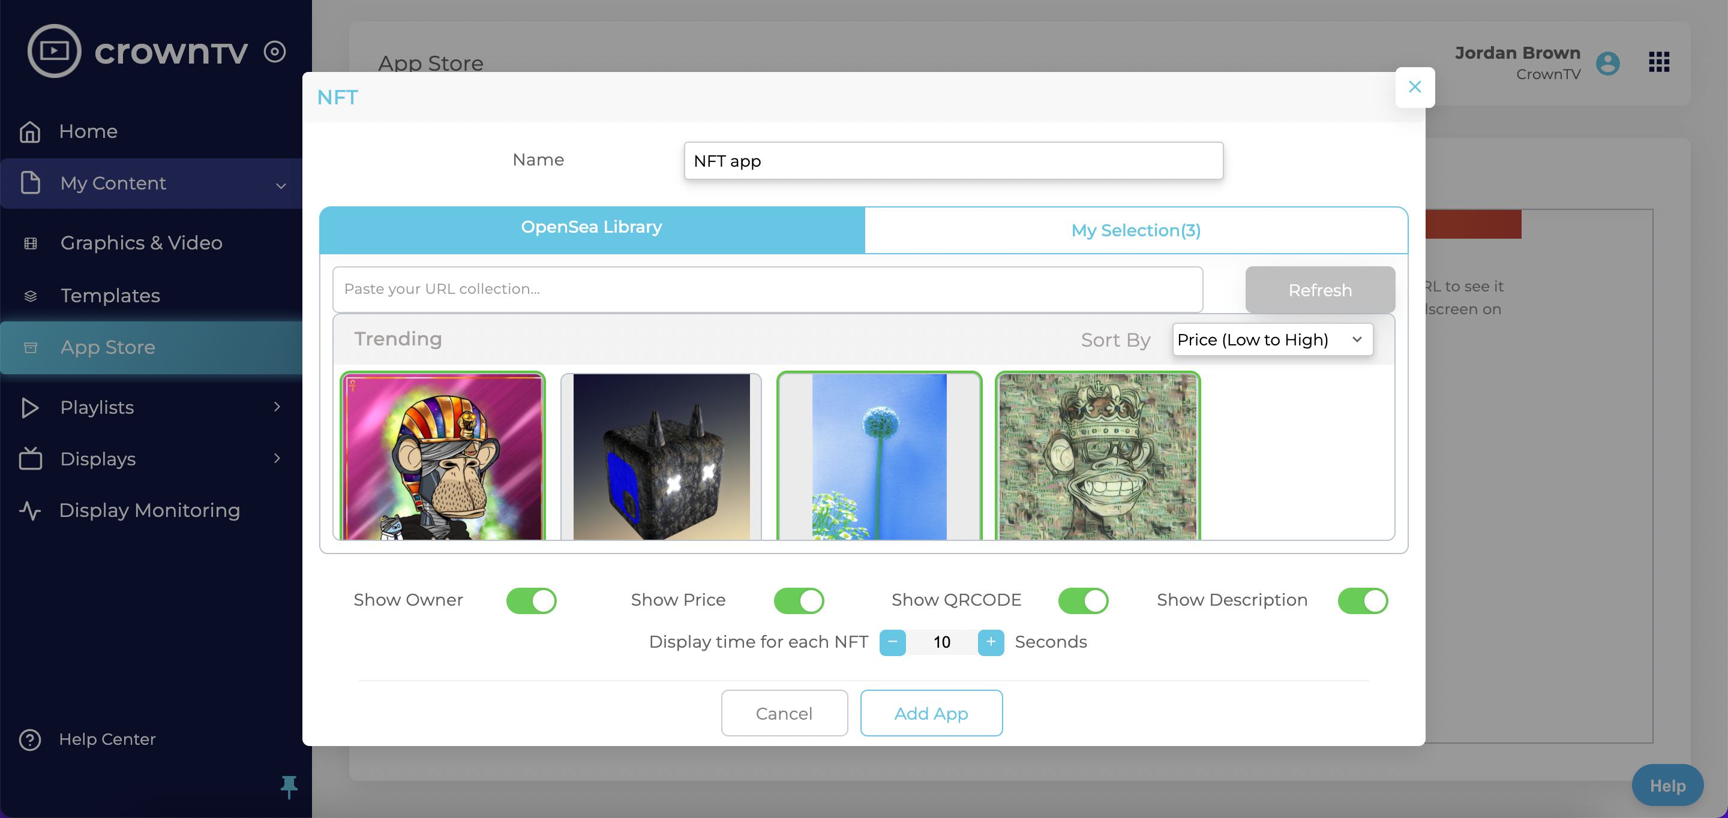Select the blue flower NFT thumbnail
Viewport: 1728px width, 818px height.
(880, 456)
